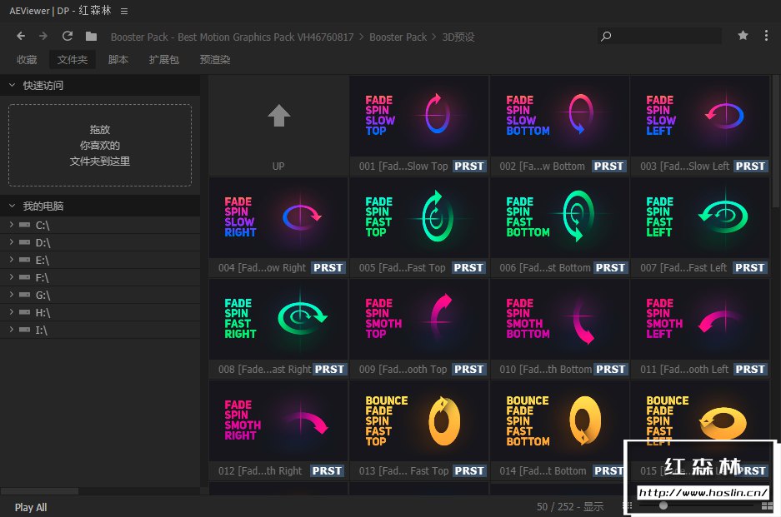Click the folder icon in navigation bar
The width and height of the screenshot is (781, 517).
[x=91, y=37]
